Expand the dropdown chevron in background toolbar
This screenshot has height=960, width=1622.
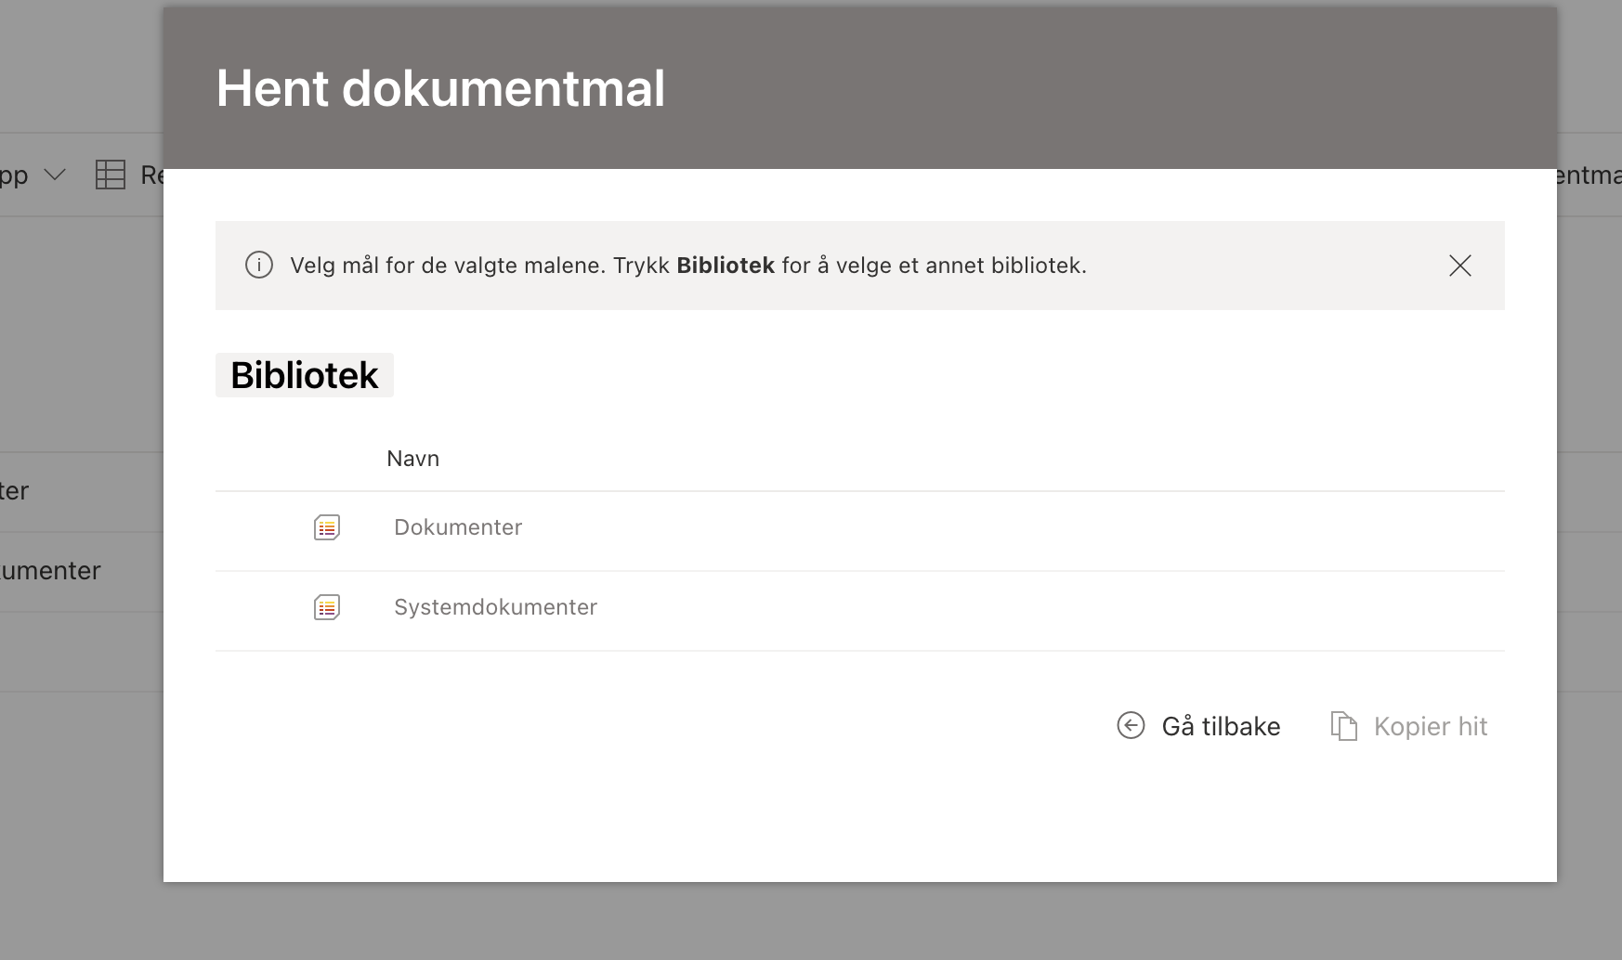pyautogui.click(x=55, y=175)
